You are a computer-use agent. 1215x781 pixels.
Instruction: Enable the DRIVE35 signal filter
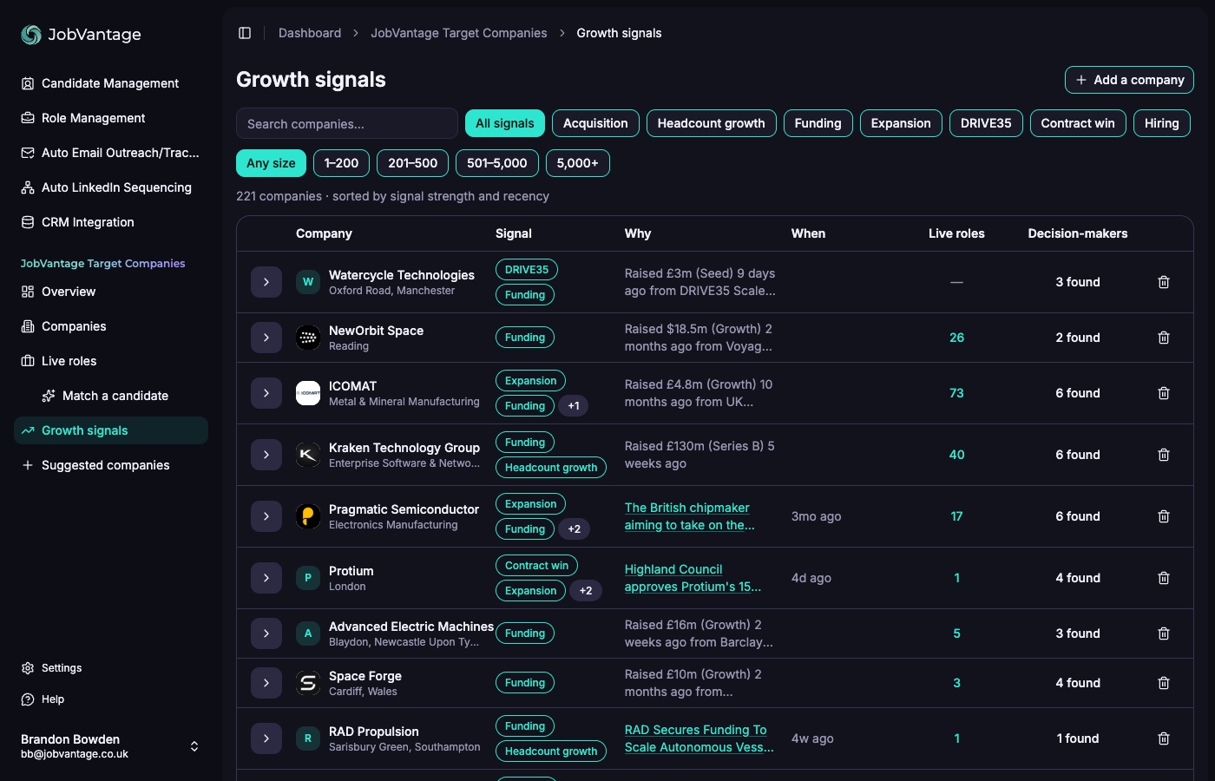(x=986, y=123)
